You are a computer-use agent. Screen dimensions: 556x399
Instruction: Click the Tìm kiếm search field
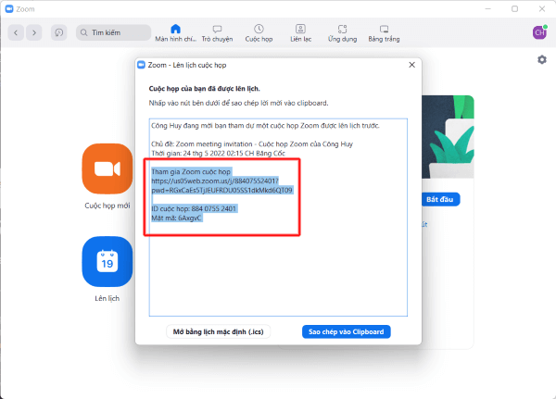tap(113, 32)
